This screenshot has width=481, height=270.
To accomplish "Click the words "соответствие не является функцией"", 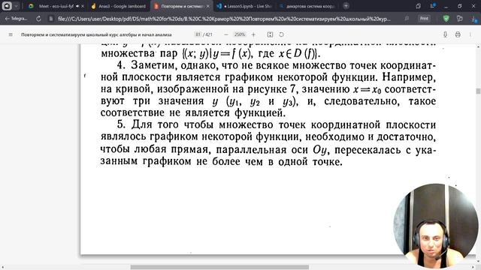I will click(193, 112).
